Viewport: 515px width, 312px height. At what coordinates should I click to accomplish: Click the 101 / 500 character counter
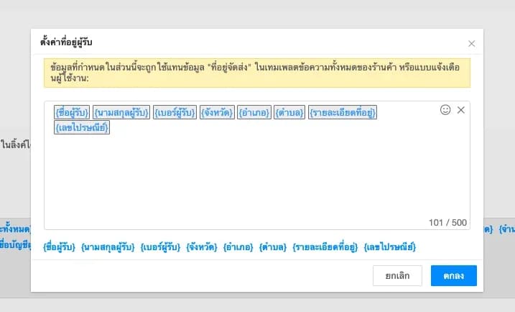447,223
